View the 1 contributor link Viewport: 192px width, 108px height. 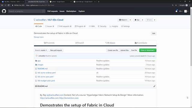coord(141,43)
